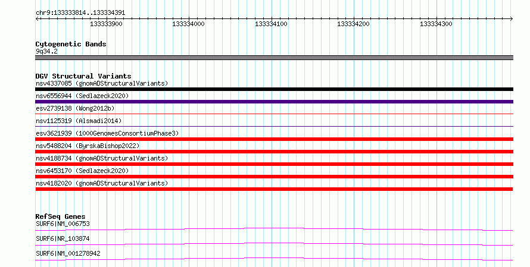Open variant nsv4188734 (gnomADStructuralVariants) label
This screenshot has width=530, height=267.
coord(102,158)
